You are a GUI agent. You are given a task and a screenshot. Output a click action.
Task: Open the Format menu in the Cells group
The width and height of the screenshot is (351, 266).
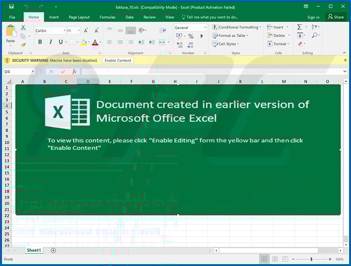(x=278, y=44)
